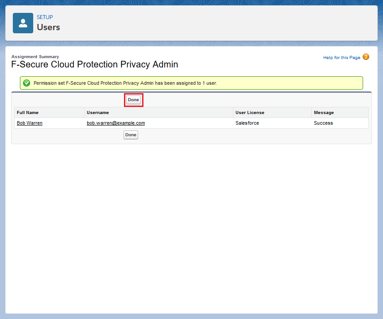Open the Bob Warren user link
The height and width of the screenshot is (319, 383).
coord(30,123)
